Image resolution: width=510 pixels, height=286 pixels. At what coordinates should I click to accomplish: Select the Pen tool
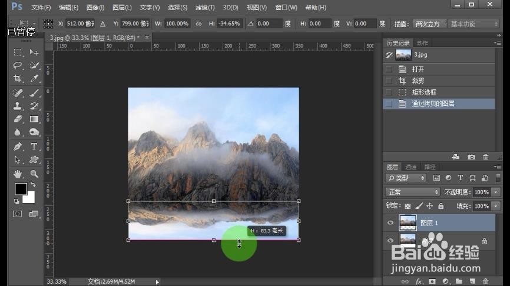click(18, 147)
